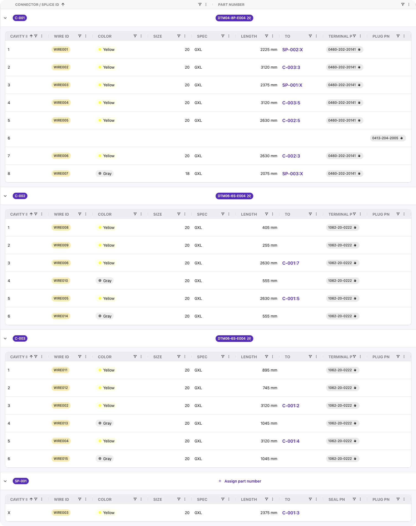
Task: Open Size column menu in C-001 table
Action: point(185,36)
